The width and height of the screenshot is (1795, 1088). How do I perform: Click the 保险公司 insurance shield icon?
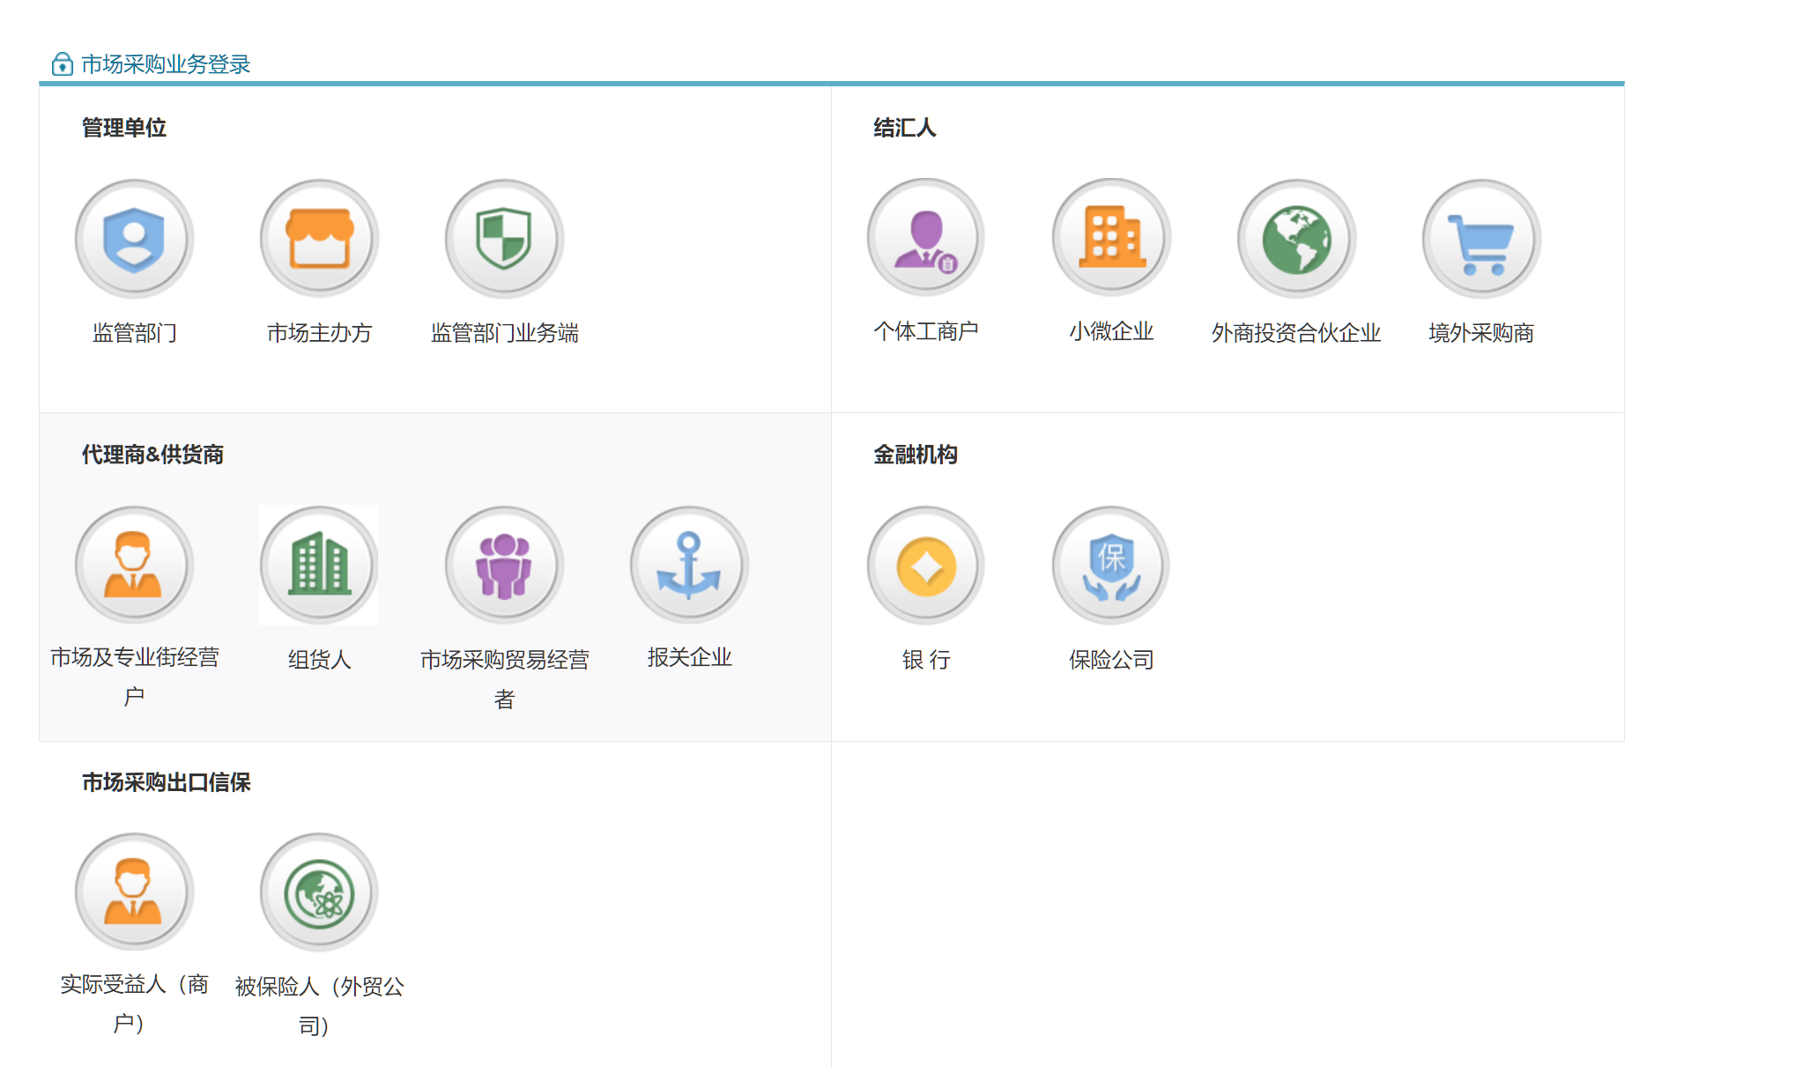click(x=1111, y=565)
